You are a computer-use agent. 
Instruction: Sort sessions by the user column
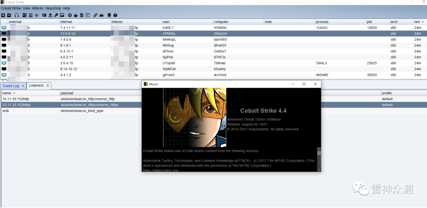(x=187, y=22)
